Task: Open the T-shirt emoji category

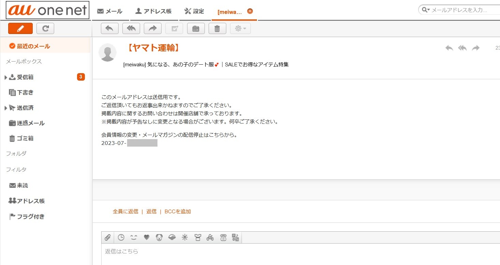Action: 198,237
